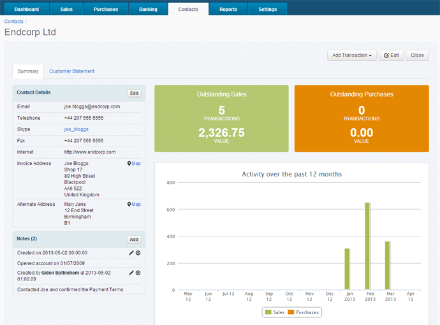Click the Notes (2) header
Image resolution: width=440 pixels, height=325 pixels.
[27, 238]
